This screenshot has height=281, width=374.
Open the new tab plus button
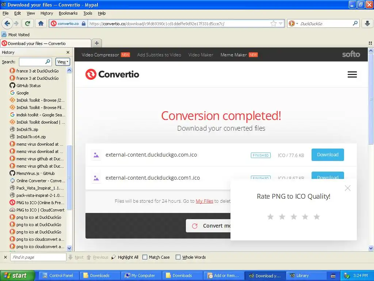pos(96,43)
